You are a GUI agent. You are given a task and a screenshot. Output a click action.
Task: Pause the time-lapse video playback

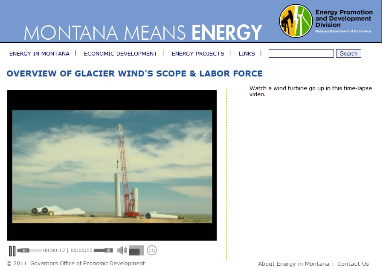click(x=12, y=250)
